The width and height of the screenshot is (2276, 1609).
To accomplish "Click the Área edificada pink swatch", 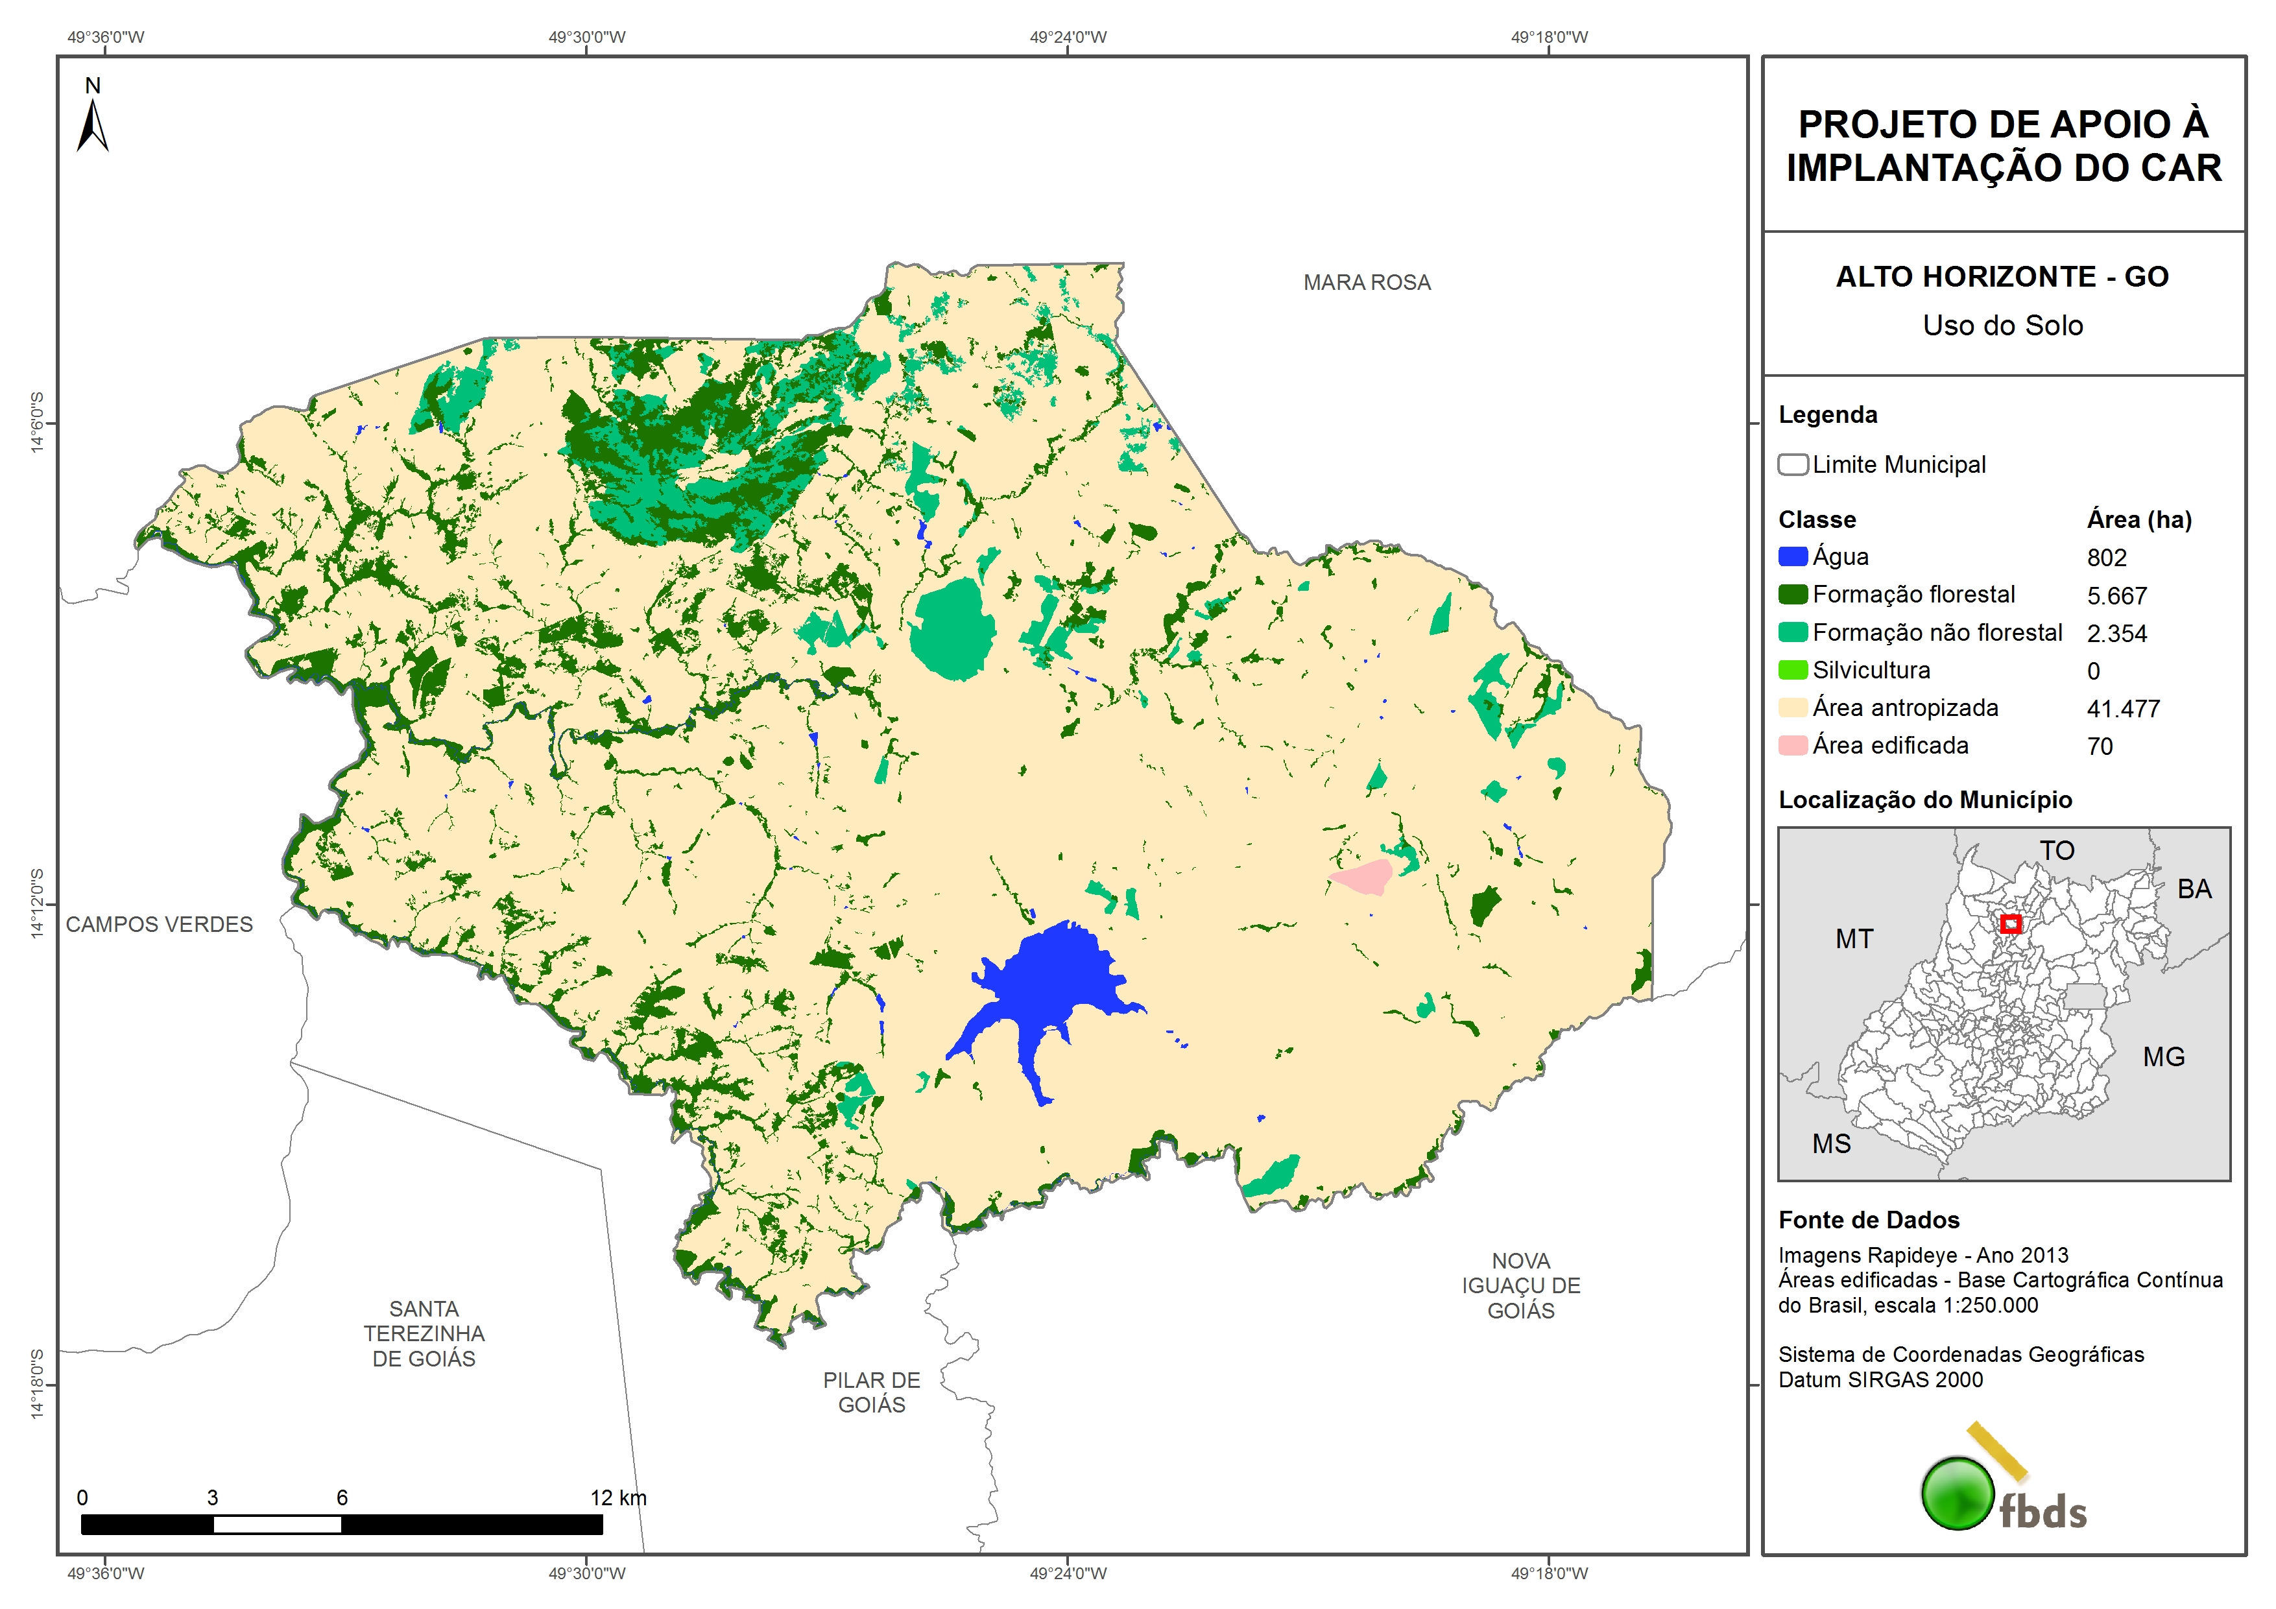I will 1792,746.
